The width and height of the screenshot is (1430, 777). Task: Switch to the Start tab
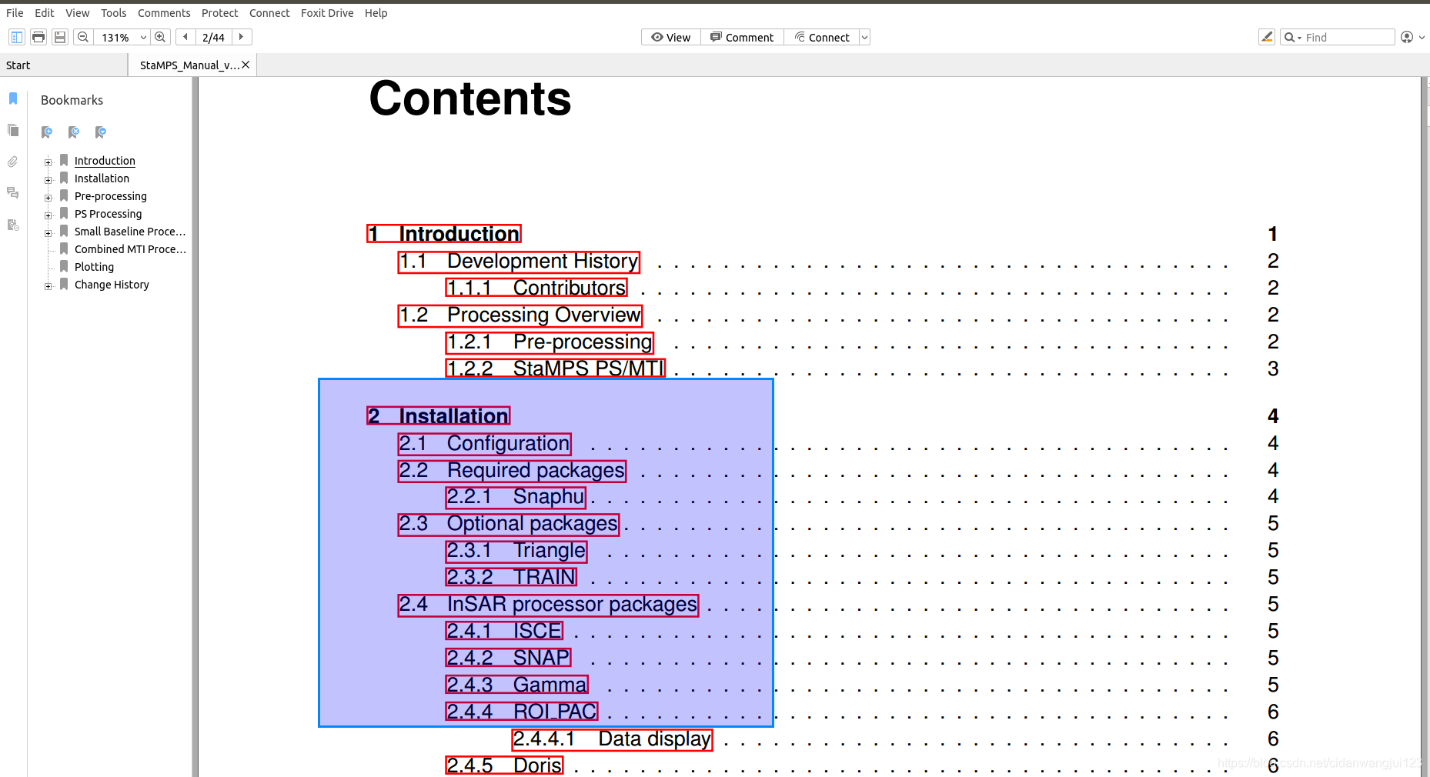tap(64, 65)
